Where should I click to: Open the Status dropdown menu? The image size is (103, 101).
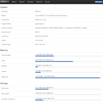14,2
